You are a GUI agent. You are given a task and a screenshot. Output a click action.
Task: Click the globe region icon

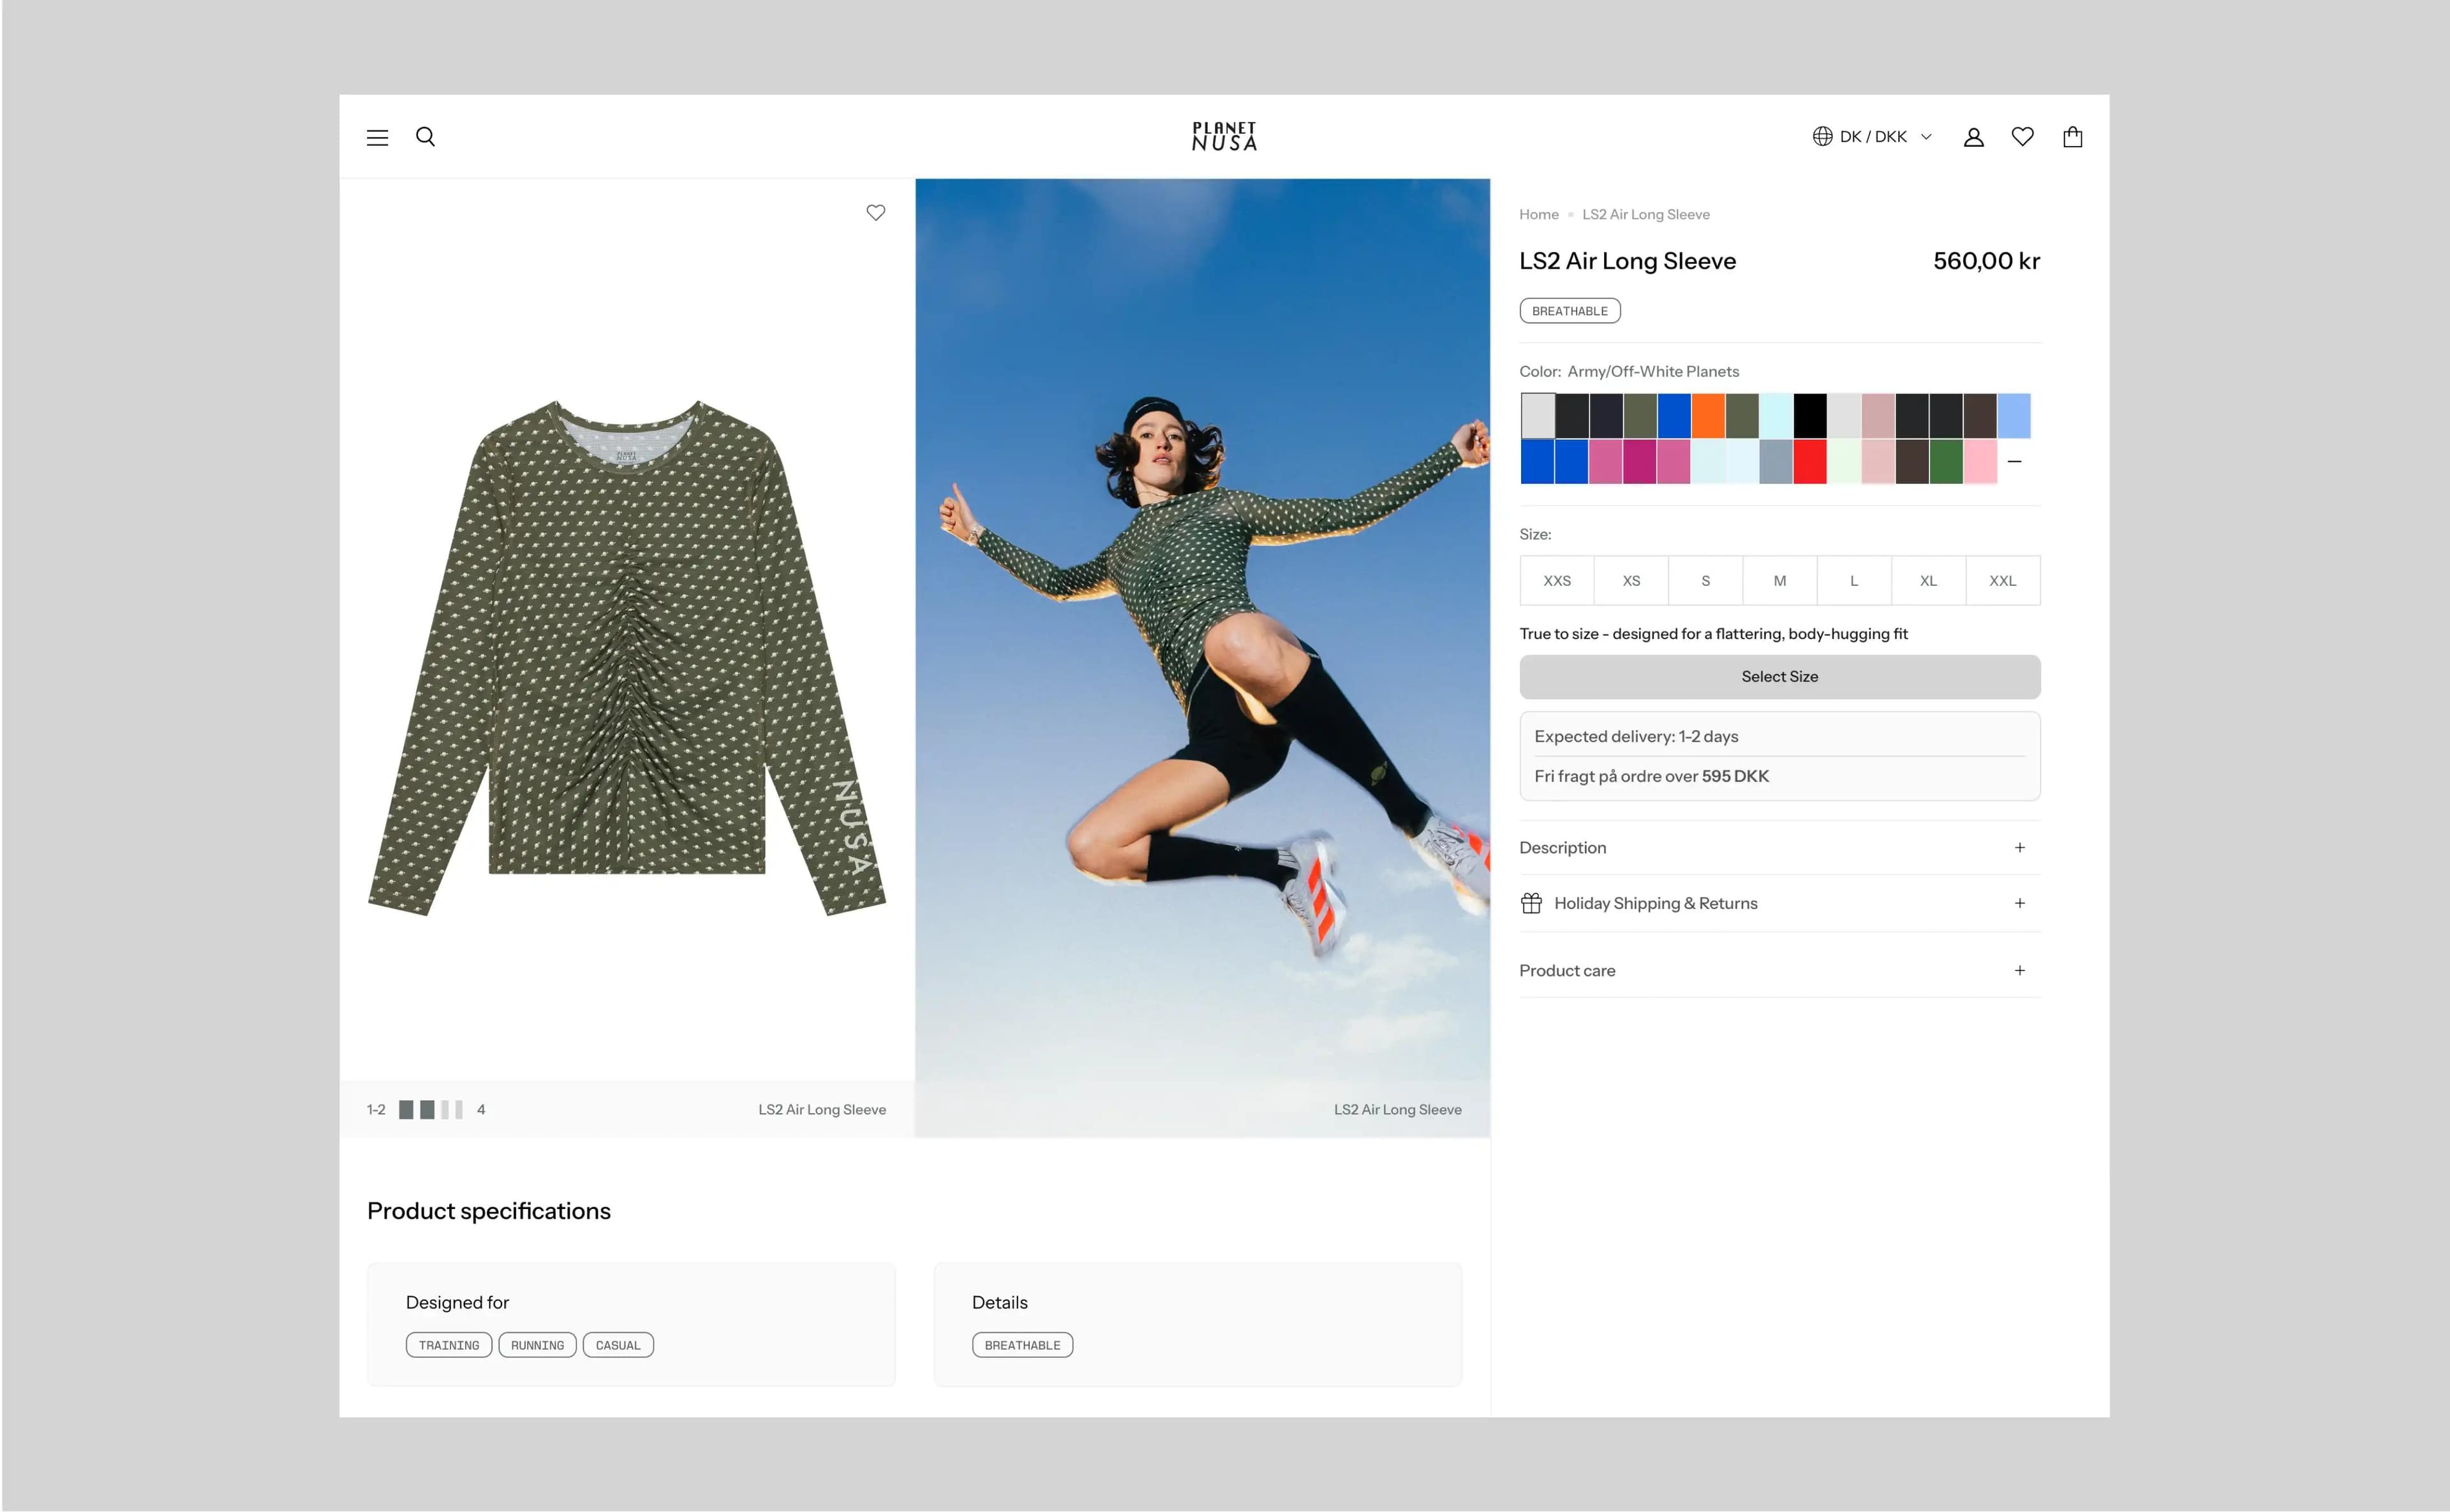tap(1822, 136)
